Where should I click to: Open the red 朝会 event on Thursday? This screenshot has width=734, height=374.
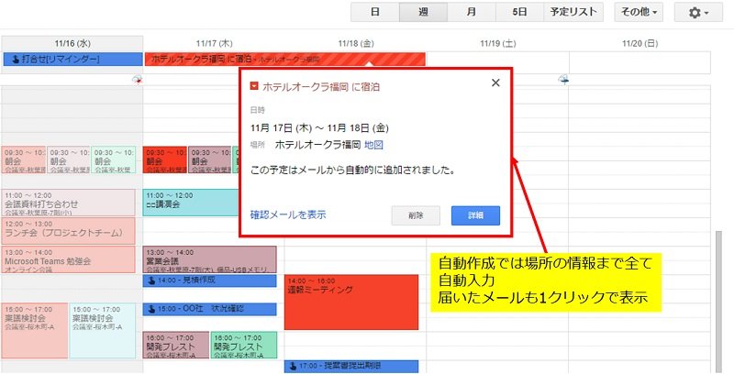[x=165, y=159]
